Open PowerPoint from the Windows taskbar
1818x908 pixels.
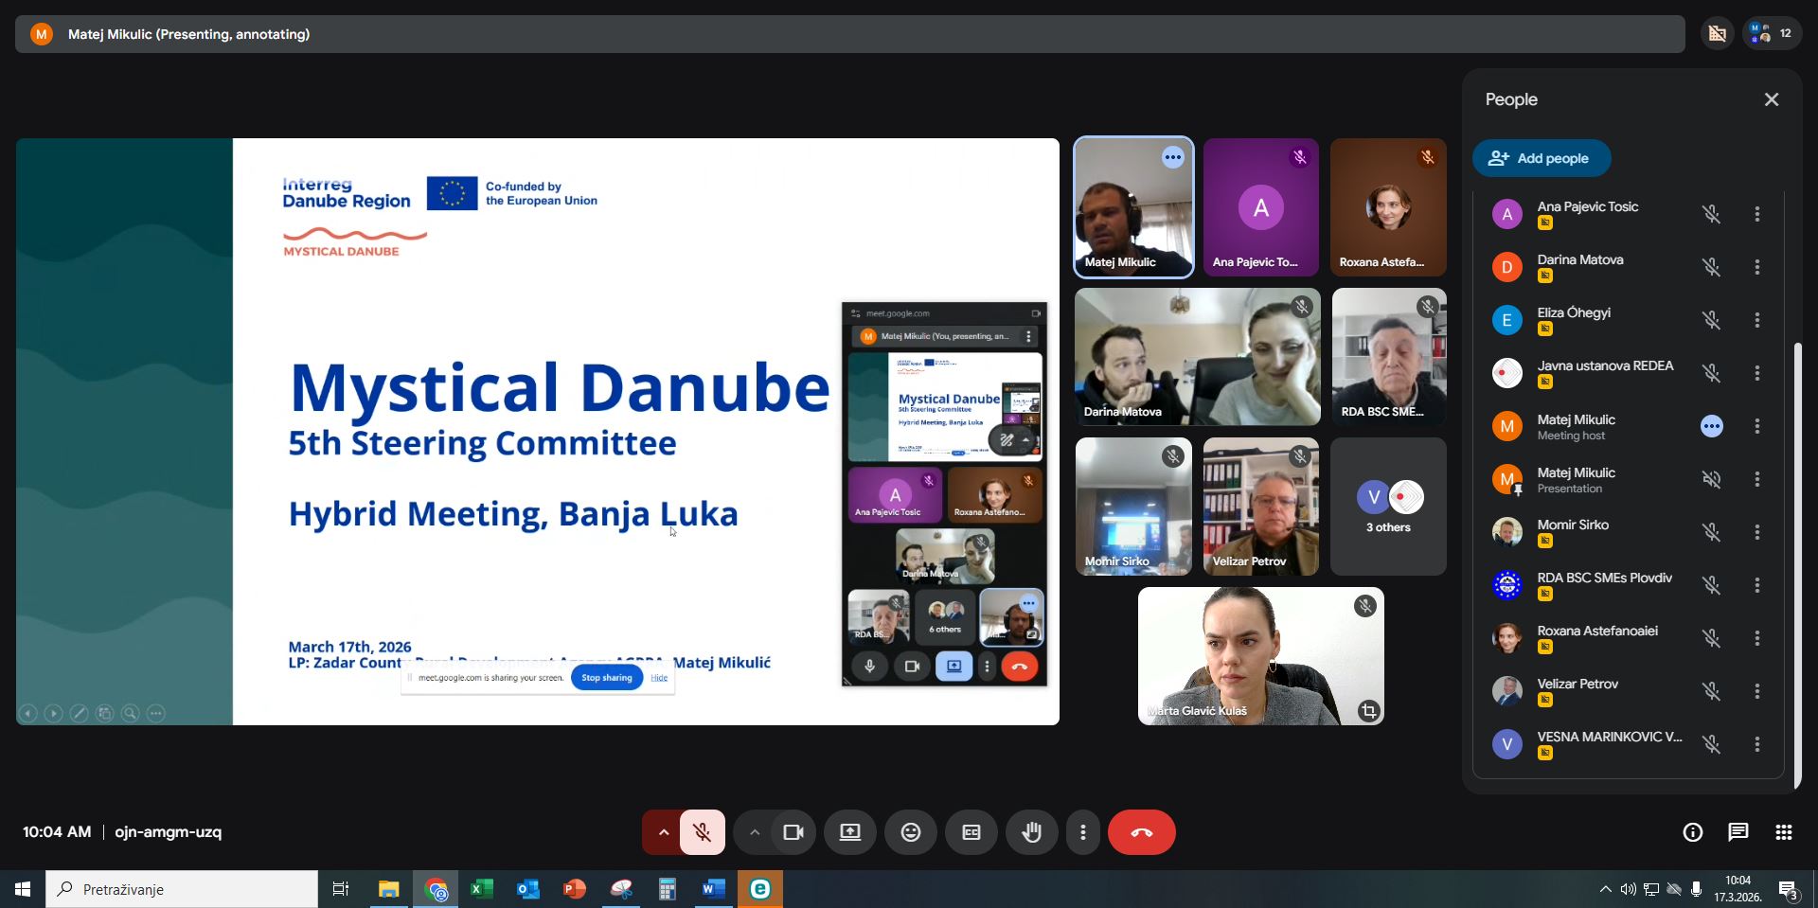[574, 889]
